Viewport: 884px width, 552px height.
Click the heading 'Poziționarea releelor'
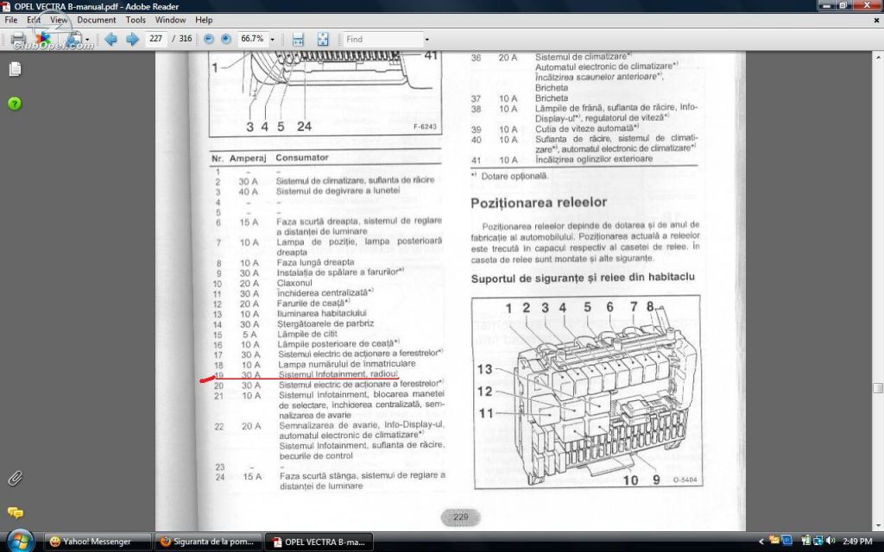(x=539, y=202)
